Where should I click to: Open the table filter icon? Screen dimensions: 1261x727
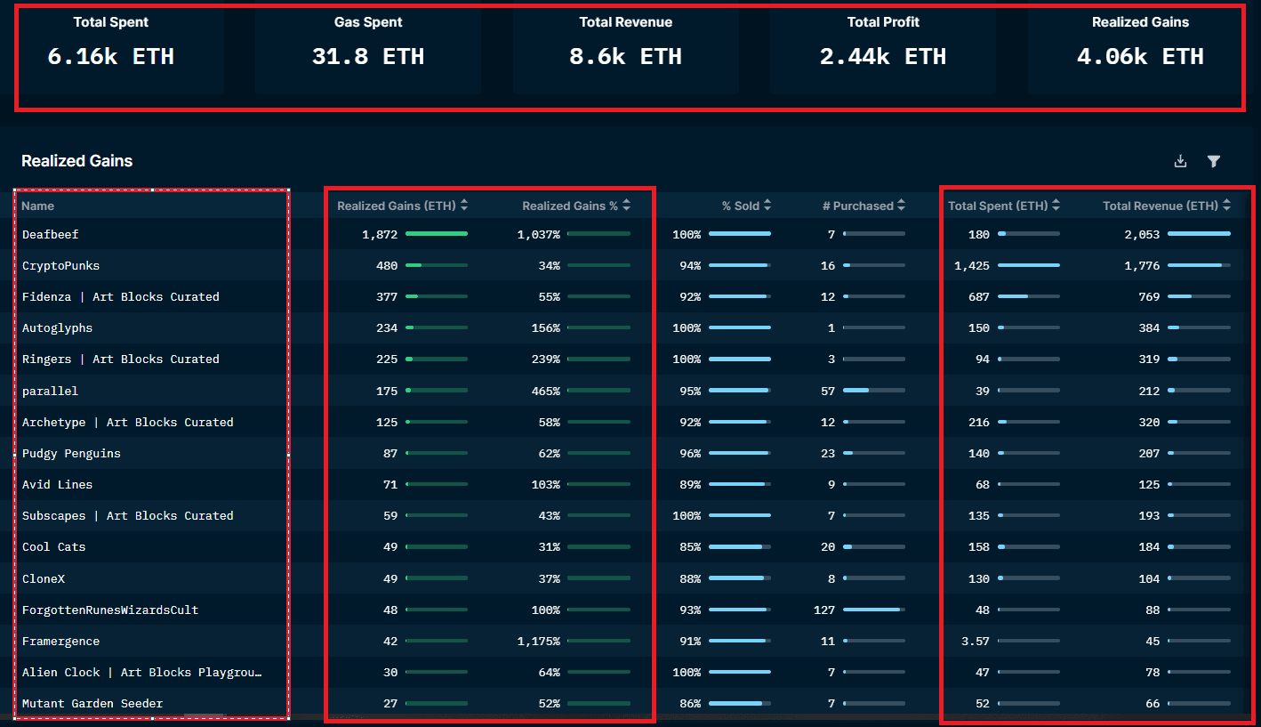[x=1214, y=161]
